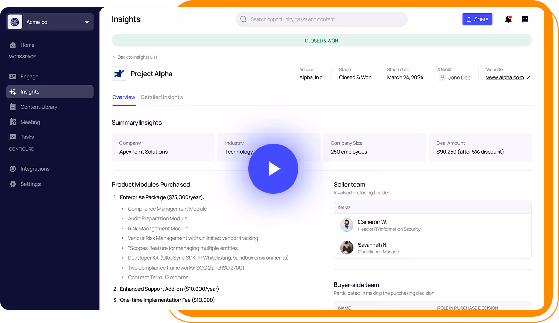559x323 pixels.
Task: Click the Alpha, Inc. account value
Action: point(311,78)
